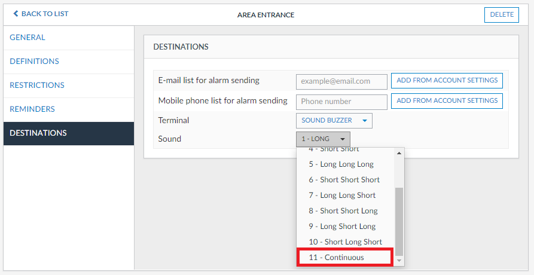
Task: Open the Terminal Sound Buzzer dropdown
Action: (334, 121)
